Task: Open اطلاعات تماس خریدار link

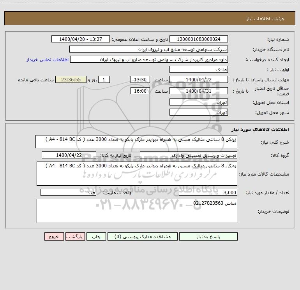Action: pyautogui.click(x=48, y=60)
